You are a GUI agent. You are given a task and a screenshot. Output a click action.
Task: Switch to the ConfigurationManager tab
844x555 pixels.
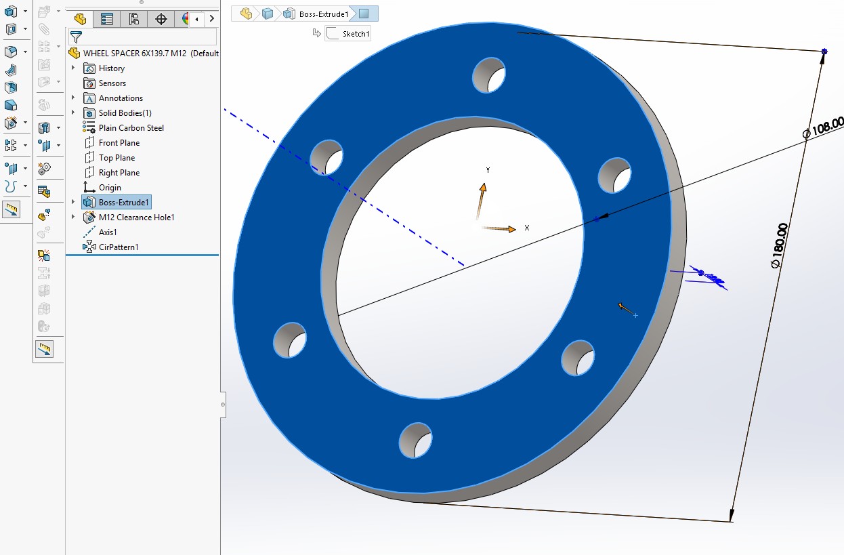134,19
